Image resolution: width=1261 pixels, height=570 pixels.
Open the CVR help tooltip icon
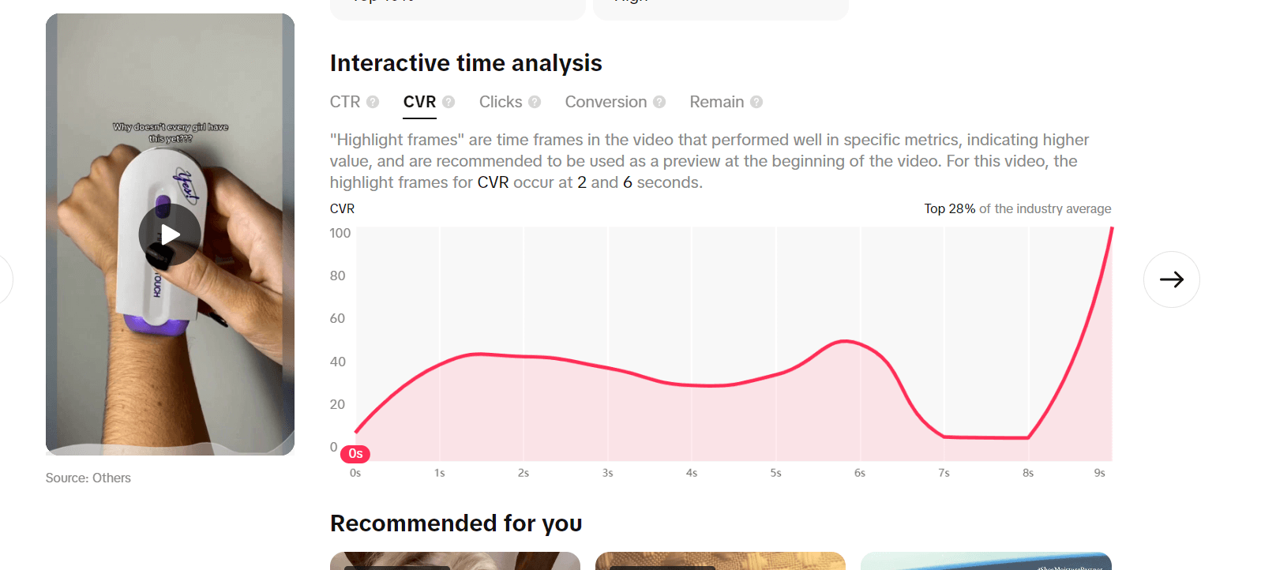click(448, 102)
